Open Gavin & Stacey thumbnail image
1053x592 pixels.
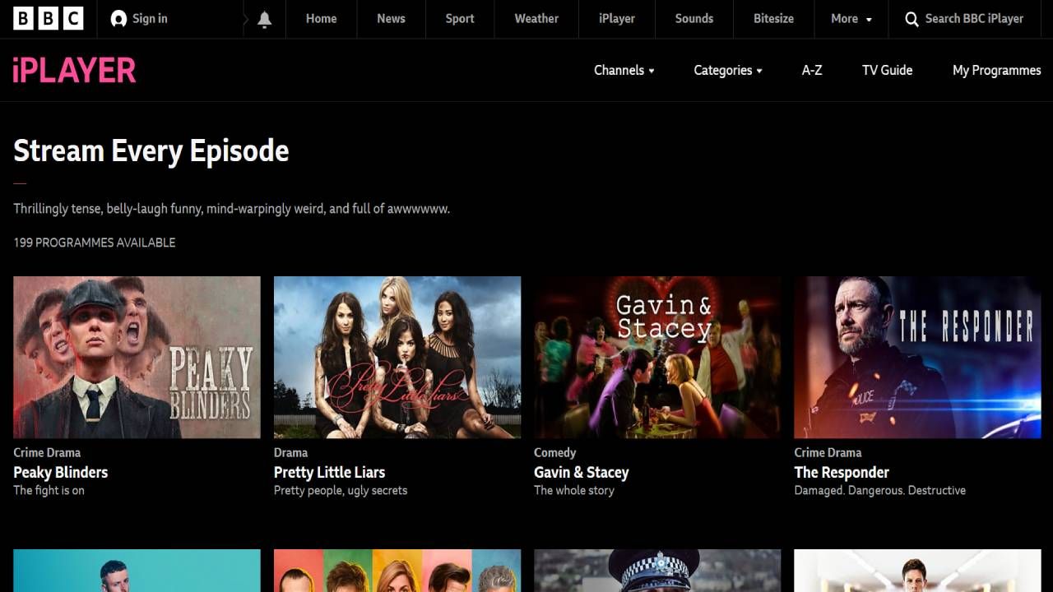pyautogui.click(x=657, y=357)
